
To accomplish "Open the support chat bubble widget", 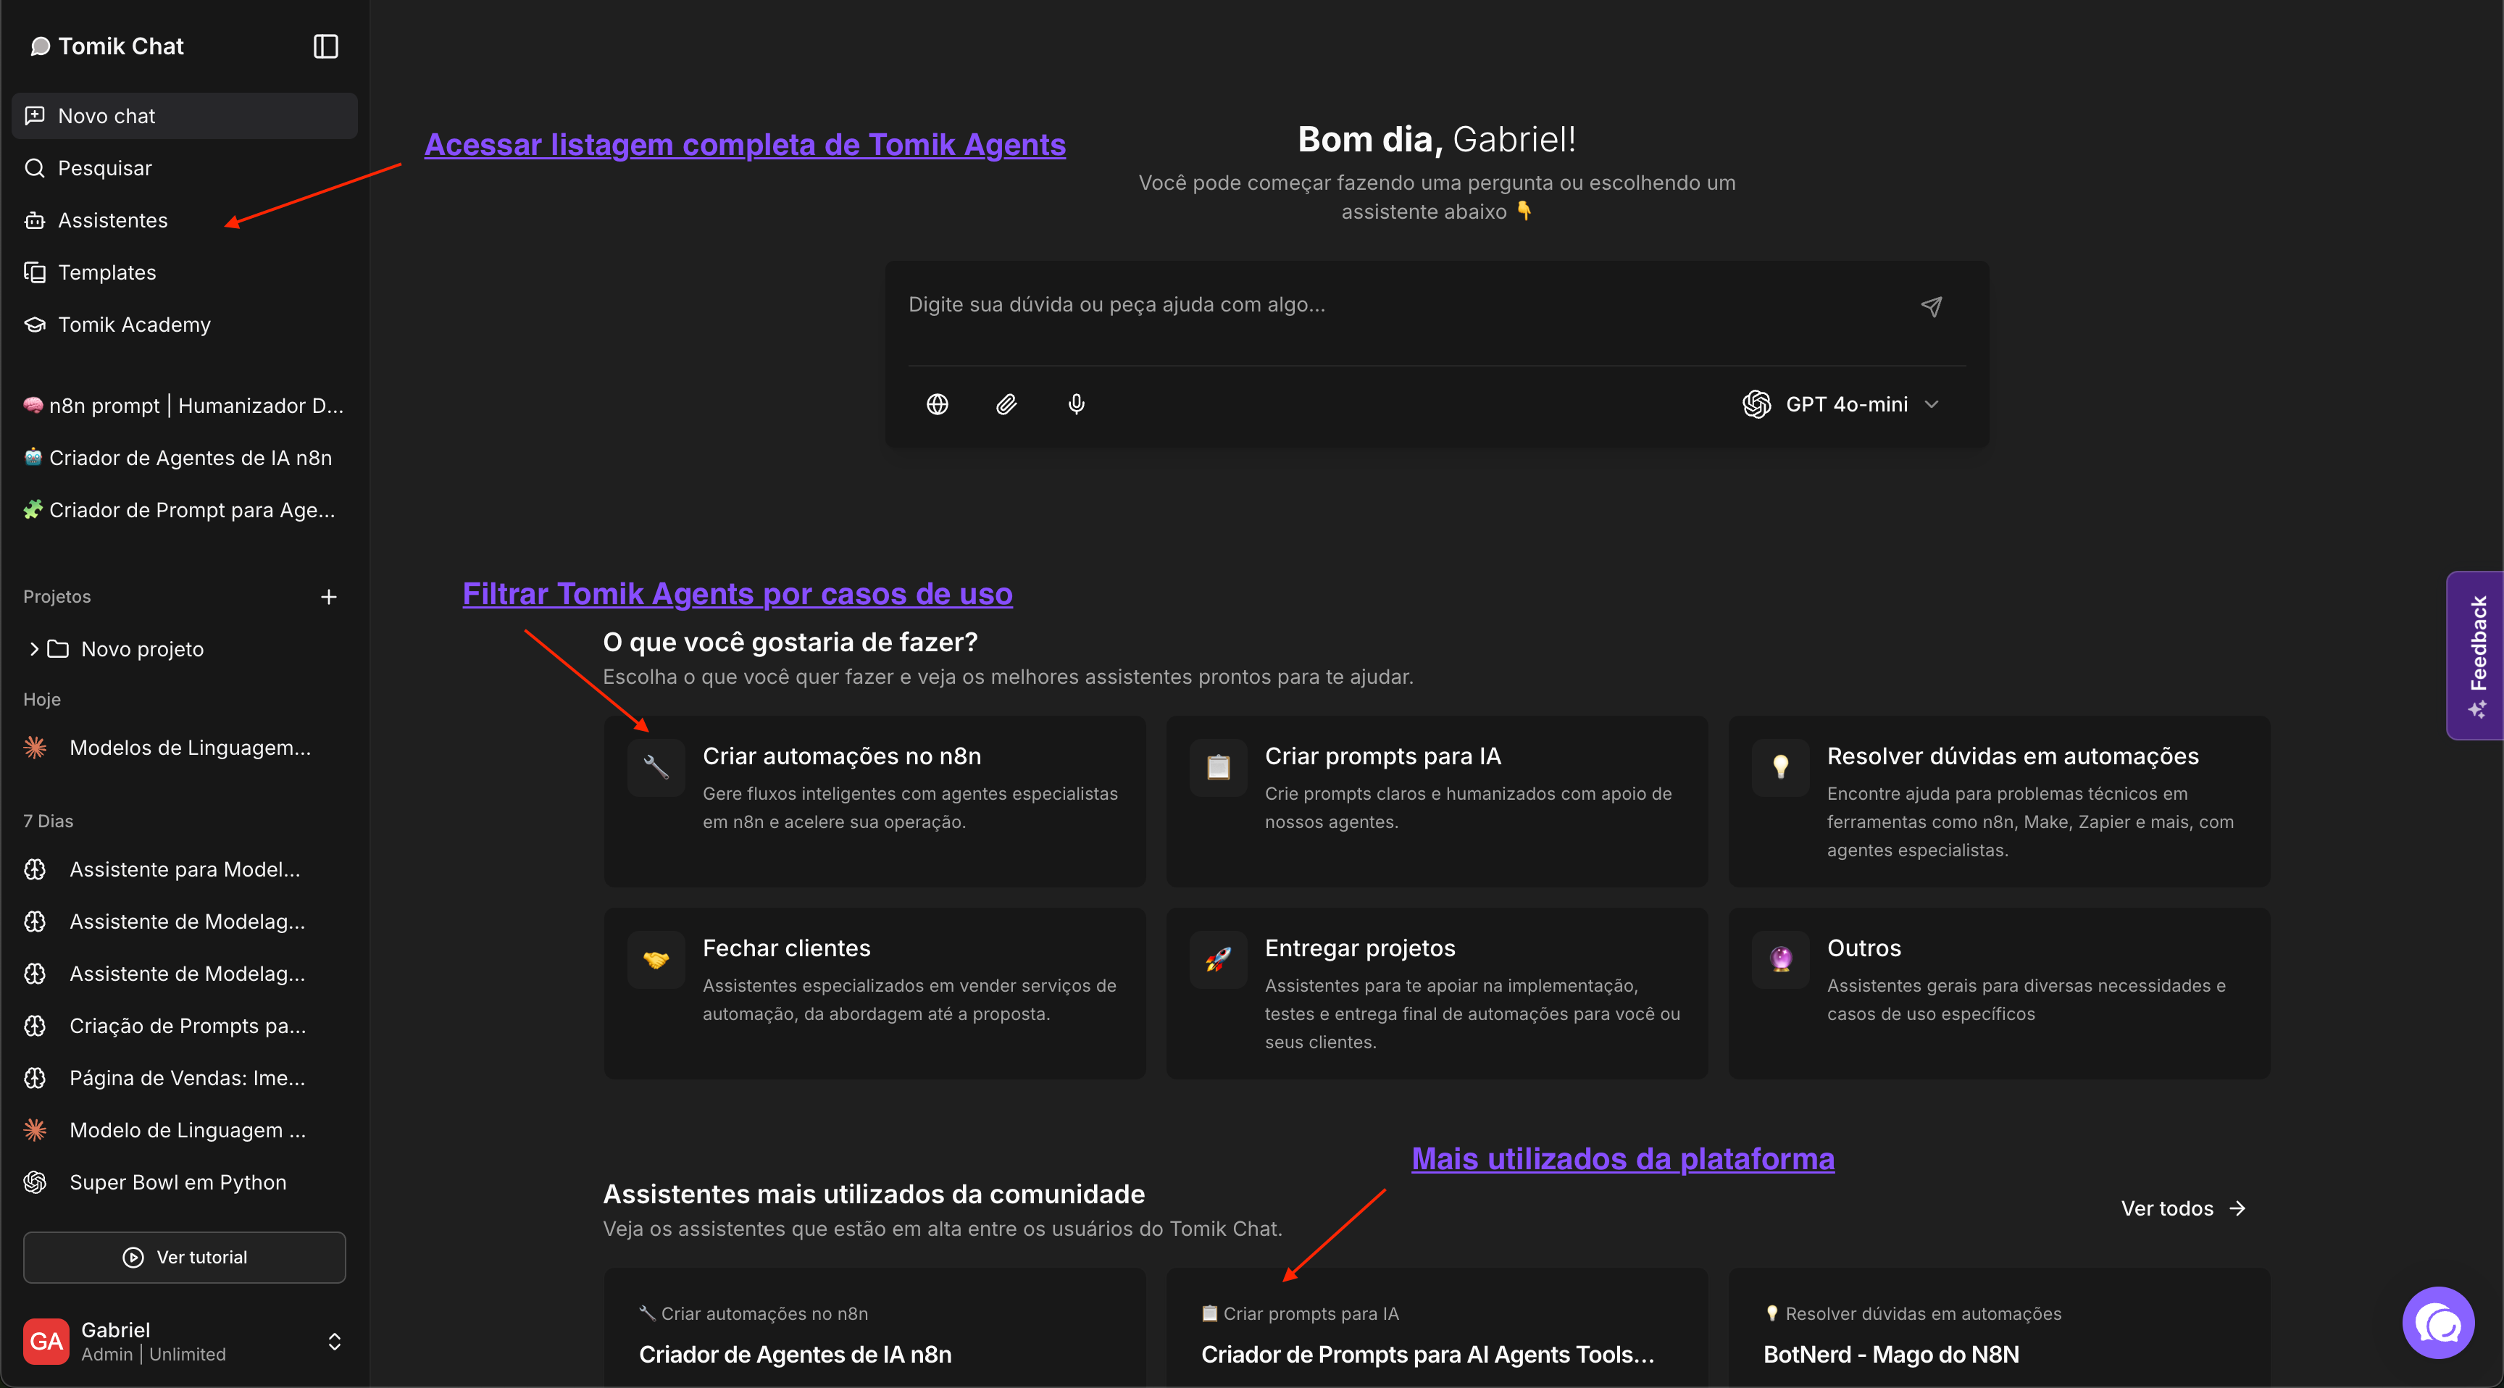I will [x=2438, y=1323].
